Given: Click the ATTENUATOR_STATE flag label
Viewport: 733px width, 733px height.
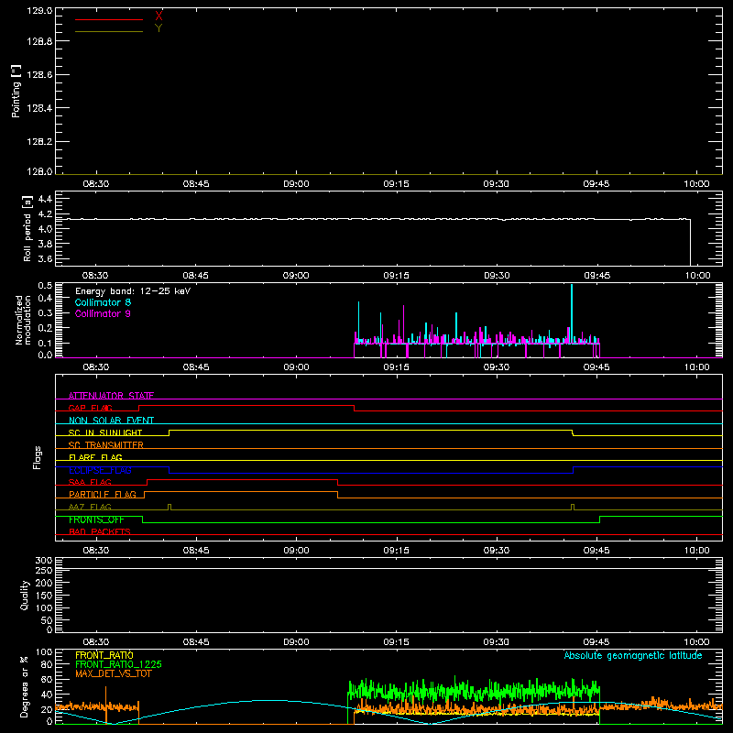Looking at the screenshot, I should click(111, 396).
